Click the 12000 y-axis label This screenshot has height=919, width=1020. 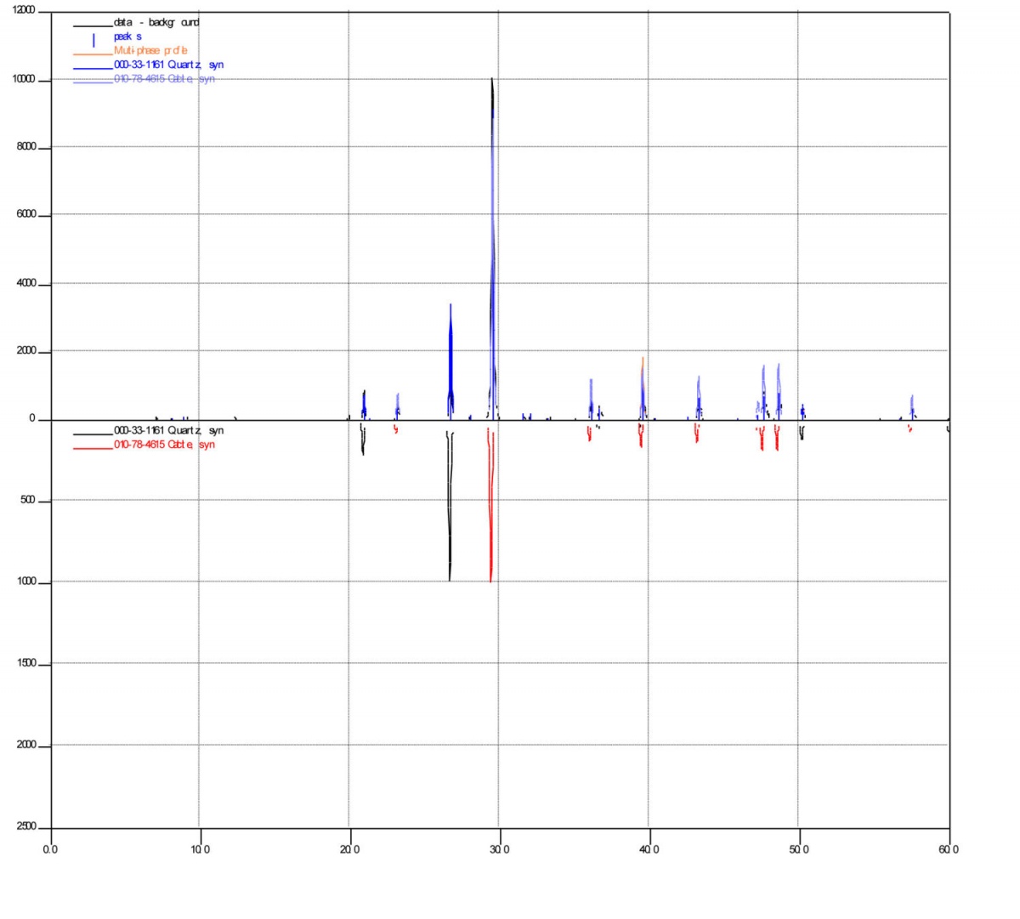[x=24, y=12]
